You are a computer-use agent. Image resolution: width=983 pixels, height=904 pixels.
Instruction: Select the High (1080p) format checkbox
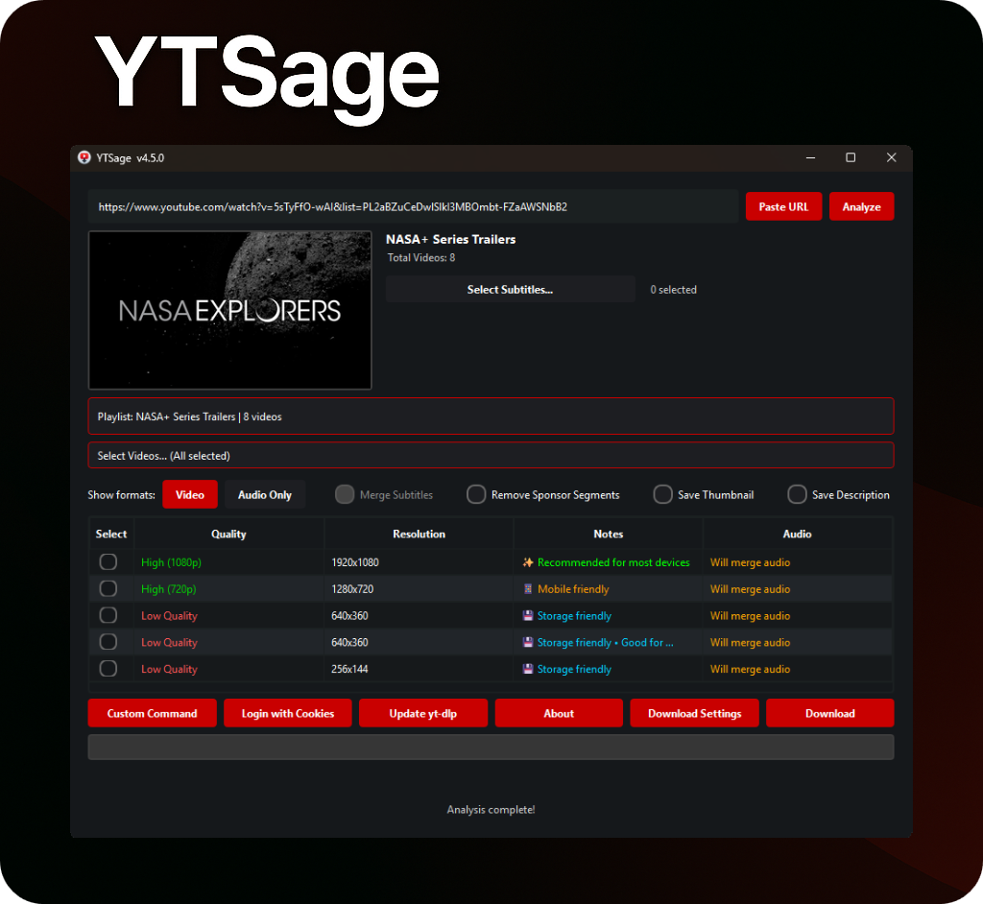(108, 561)
